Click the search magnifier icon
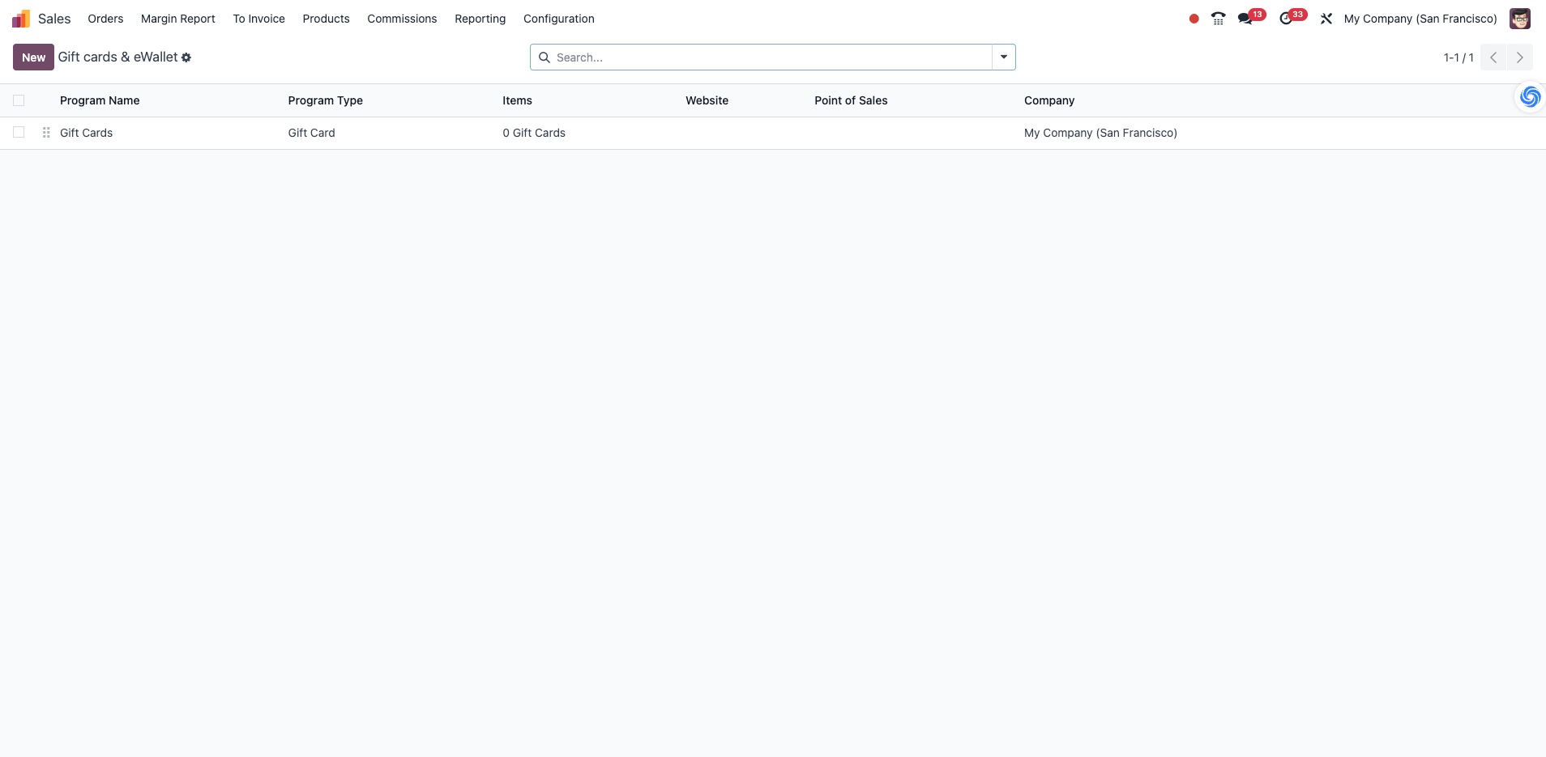Screen dimensions: 1546x757 pyautogui.click(x=545, y=57)
